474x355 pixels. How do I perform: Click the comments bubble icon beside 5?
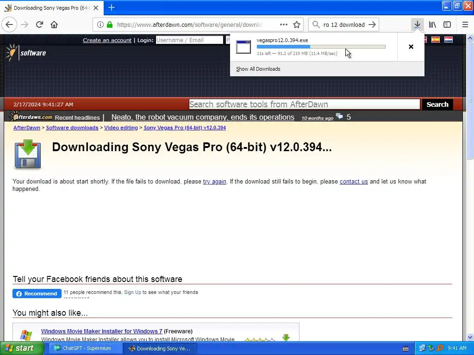click(x=339, y=116)
